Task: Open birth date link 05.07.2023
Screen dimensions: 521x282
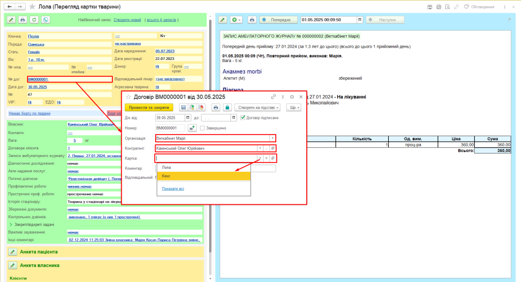Action: (x=165, y=51)
